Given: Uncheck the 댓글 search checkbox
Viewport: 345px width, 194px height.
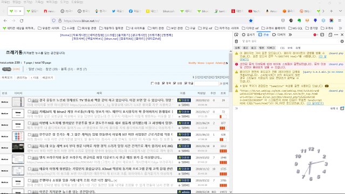Looking at the screenshot, I should coord(186,84).
